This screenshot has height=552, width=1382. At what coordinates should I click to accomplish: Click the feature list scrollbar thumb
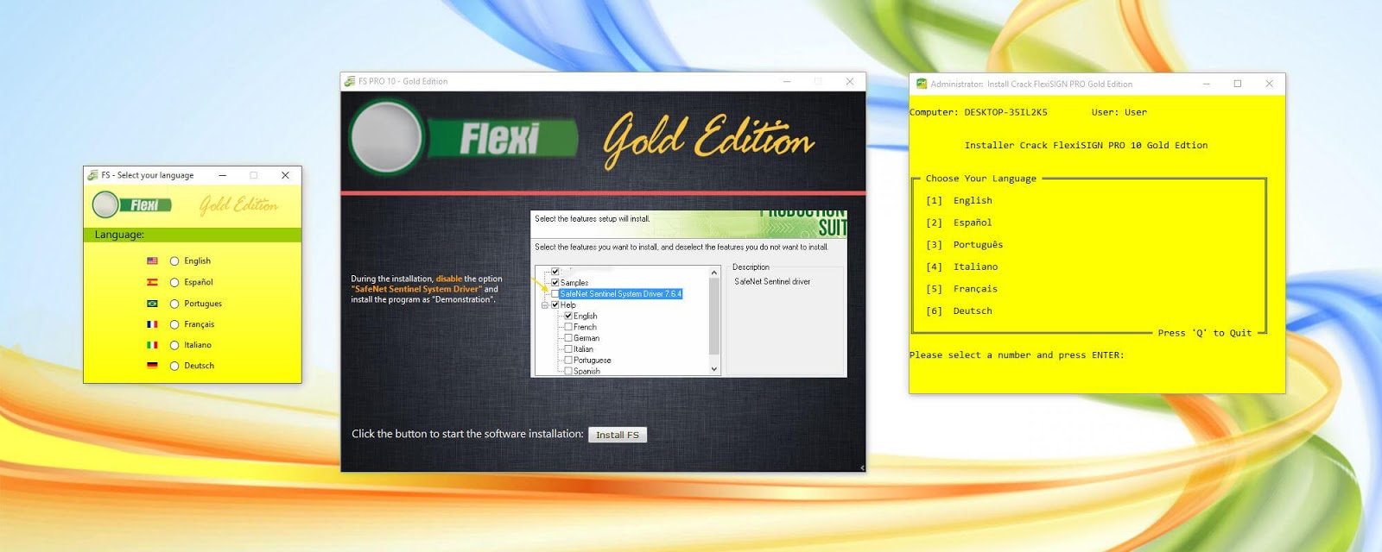click(x=714, y=316)
